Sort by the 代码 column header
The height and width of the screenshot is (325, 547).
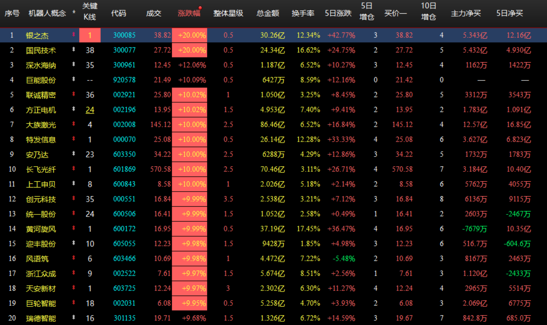coord(118,13)
